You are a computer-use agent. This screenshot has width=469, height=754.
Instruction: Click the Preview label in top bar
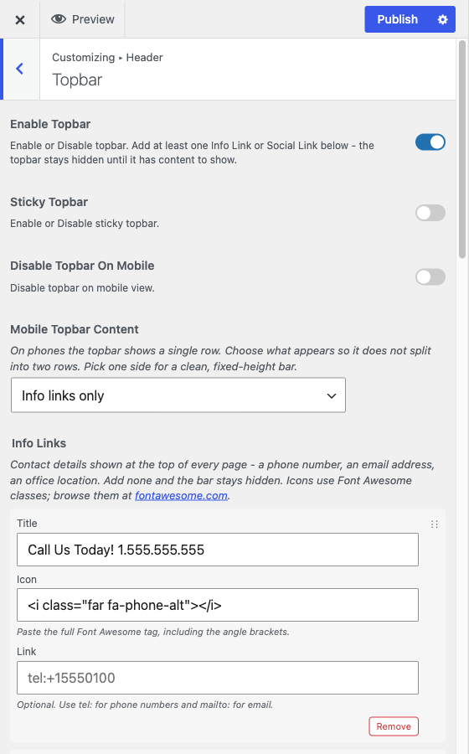point(93,20)
